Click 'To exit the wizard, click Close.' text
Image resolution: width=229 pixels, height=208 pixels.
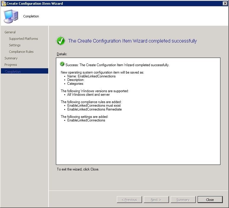[x=78, y=169]
